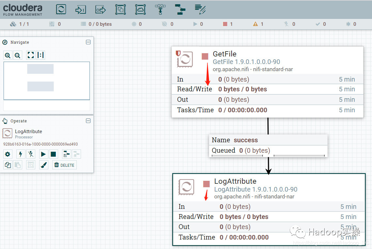Click the locally modified asterisk count

(x=351, y=24)
